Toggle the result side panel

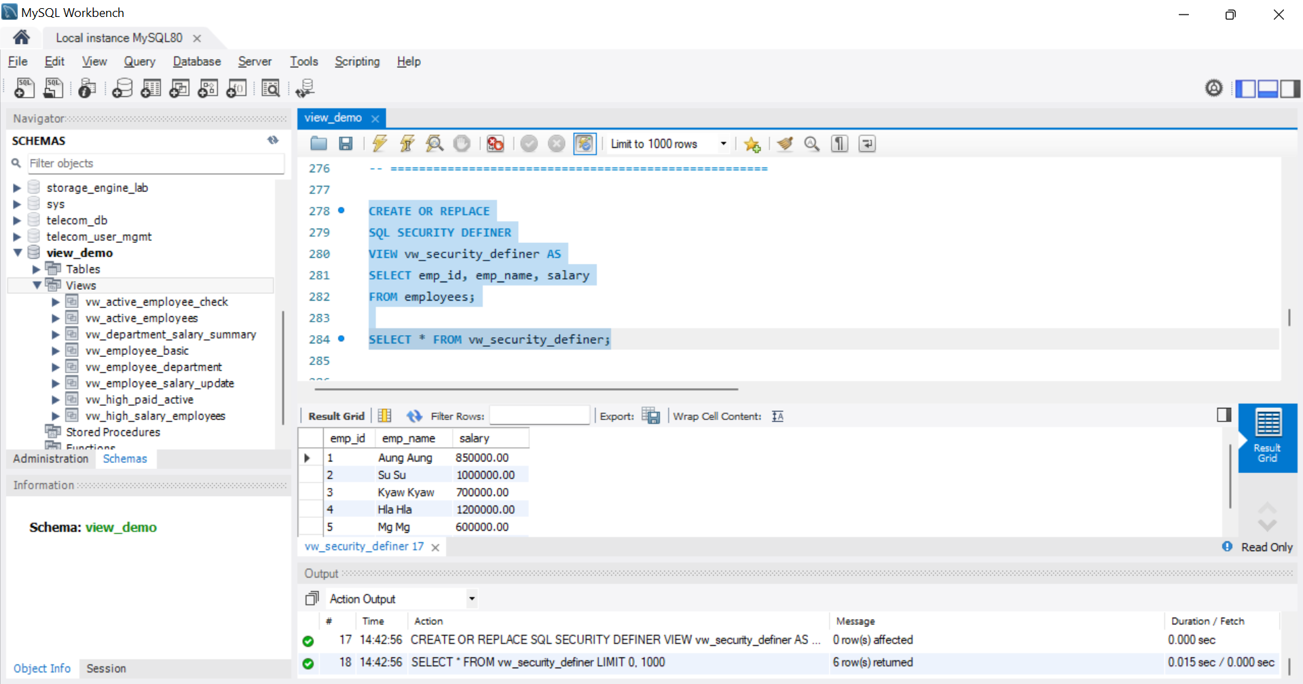coord(1224,415)
